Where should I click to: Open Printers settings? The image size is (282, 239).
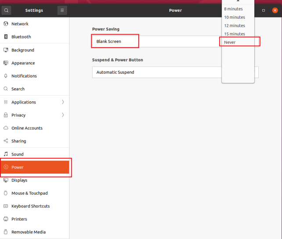click(35, 219)
